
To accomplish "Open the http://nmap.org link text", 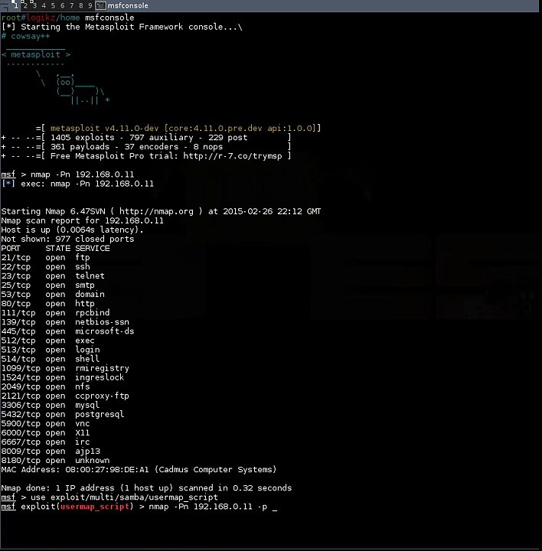I will 156,211.
